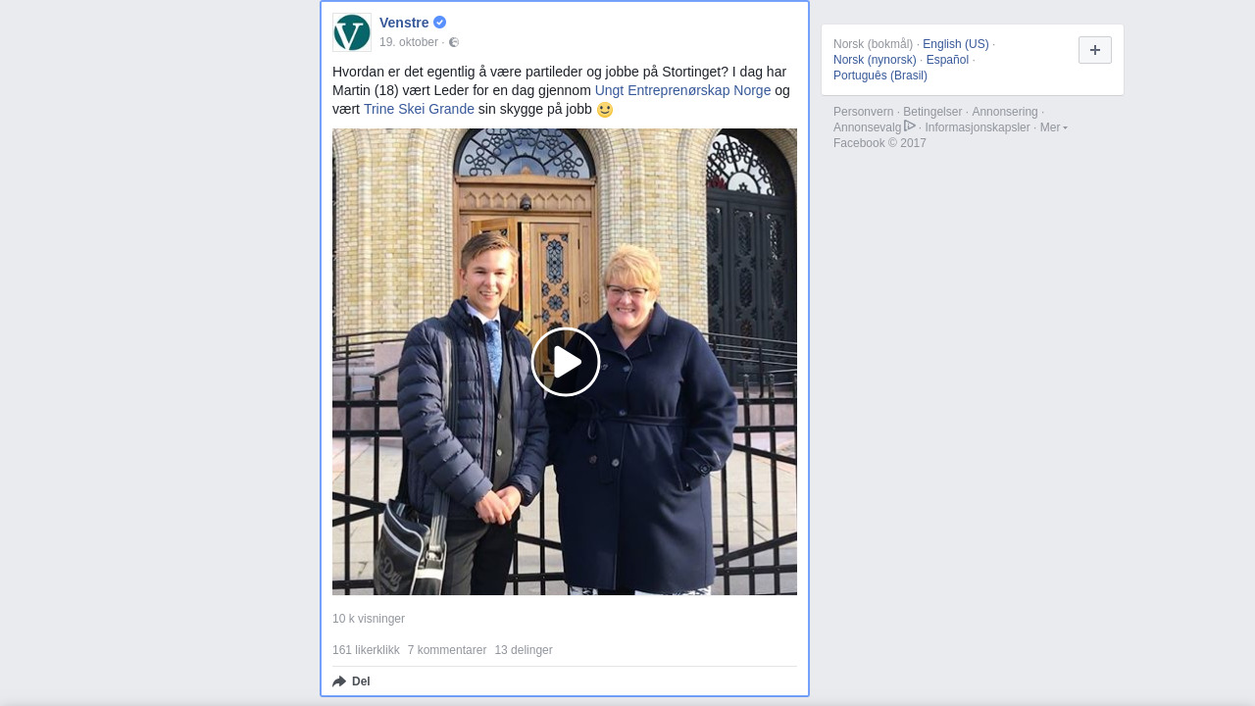Select Português (Brasil) language
This screenshot has height=706, width=1255.
(x=880, y=76)
